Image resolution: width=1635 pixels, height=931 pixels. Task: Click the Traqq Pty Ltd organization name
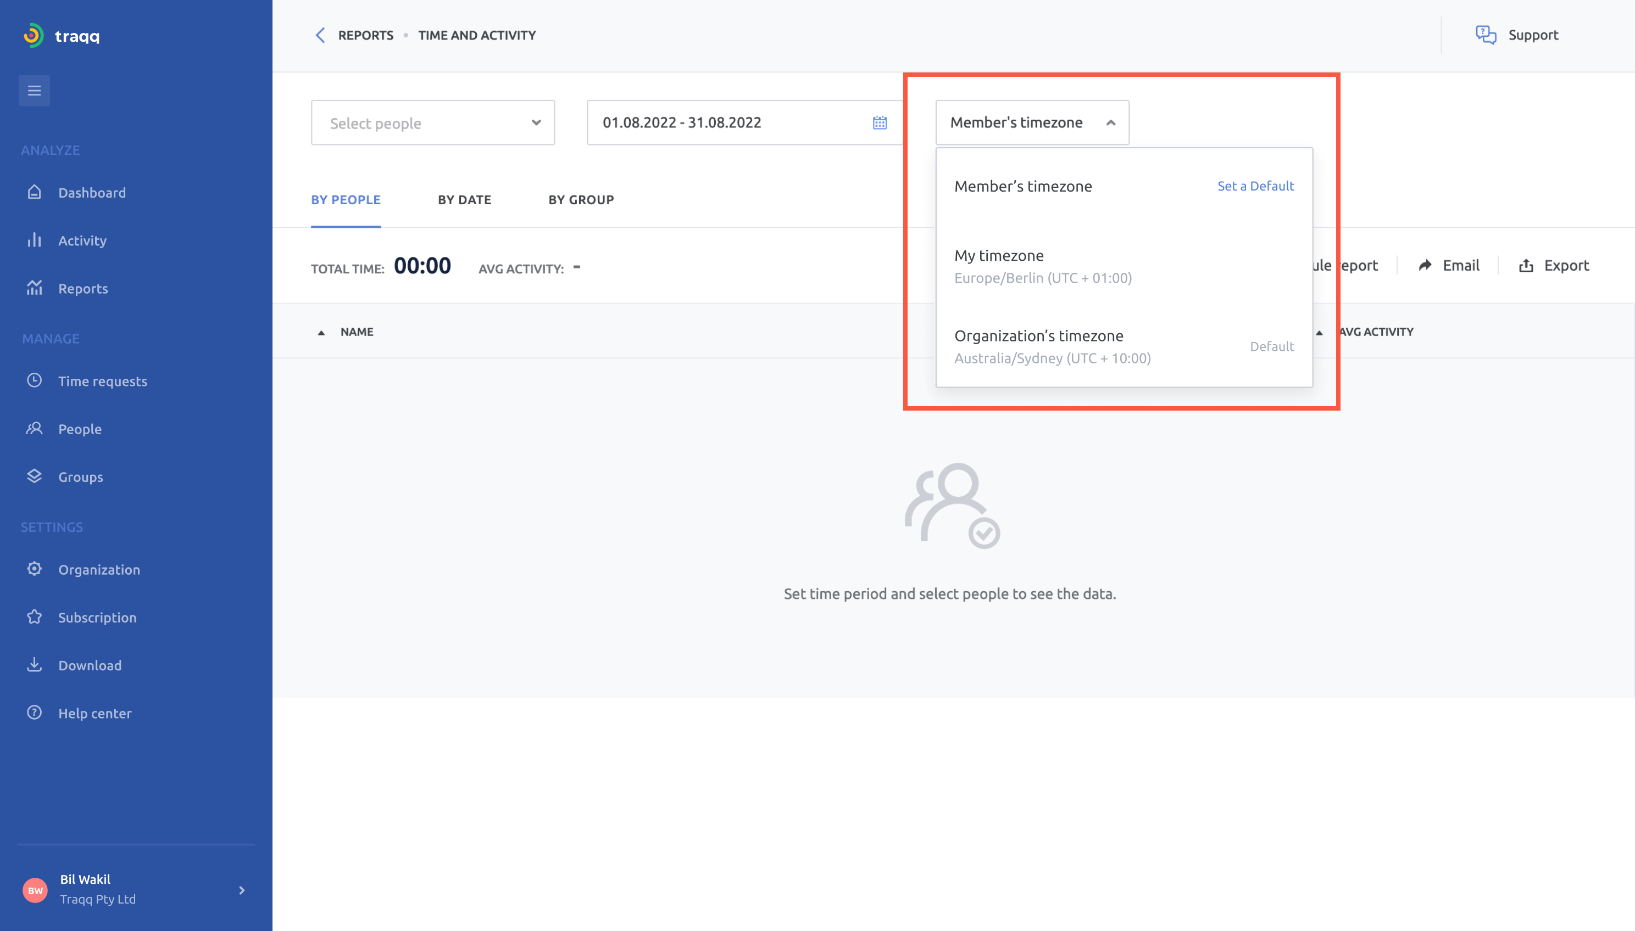point(98,899)
